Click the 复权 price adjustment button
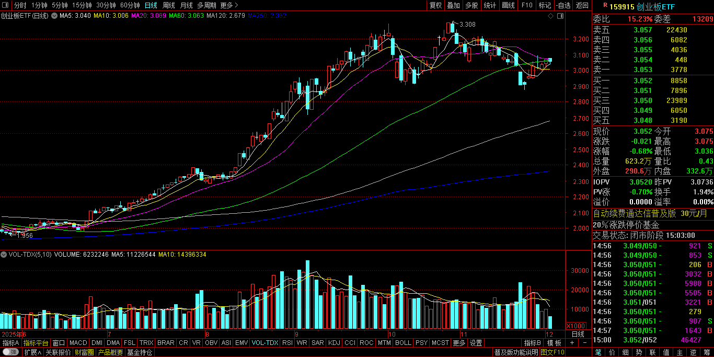 coord(435,5)
